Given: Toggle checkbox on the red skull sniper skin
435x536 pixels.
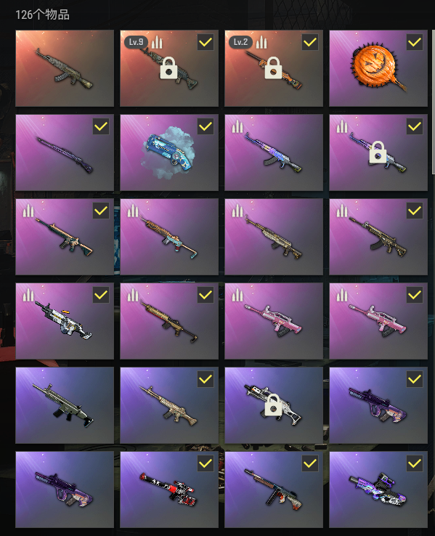Looking at the screenshot, I should 206,463.
